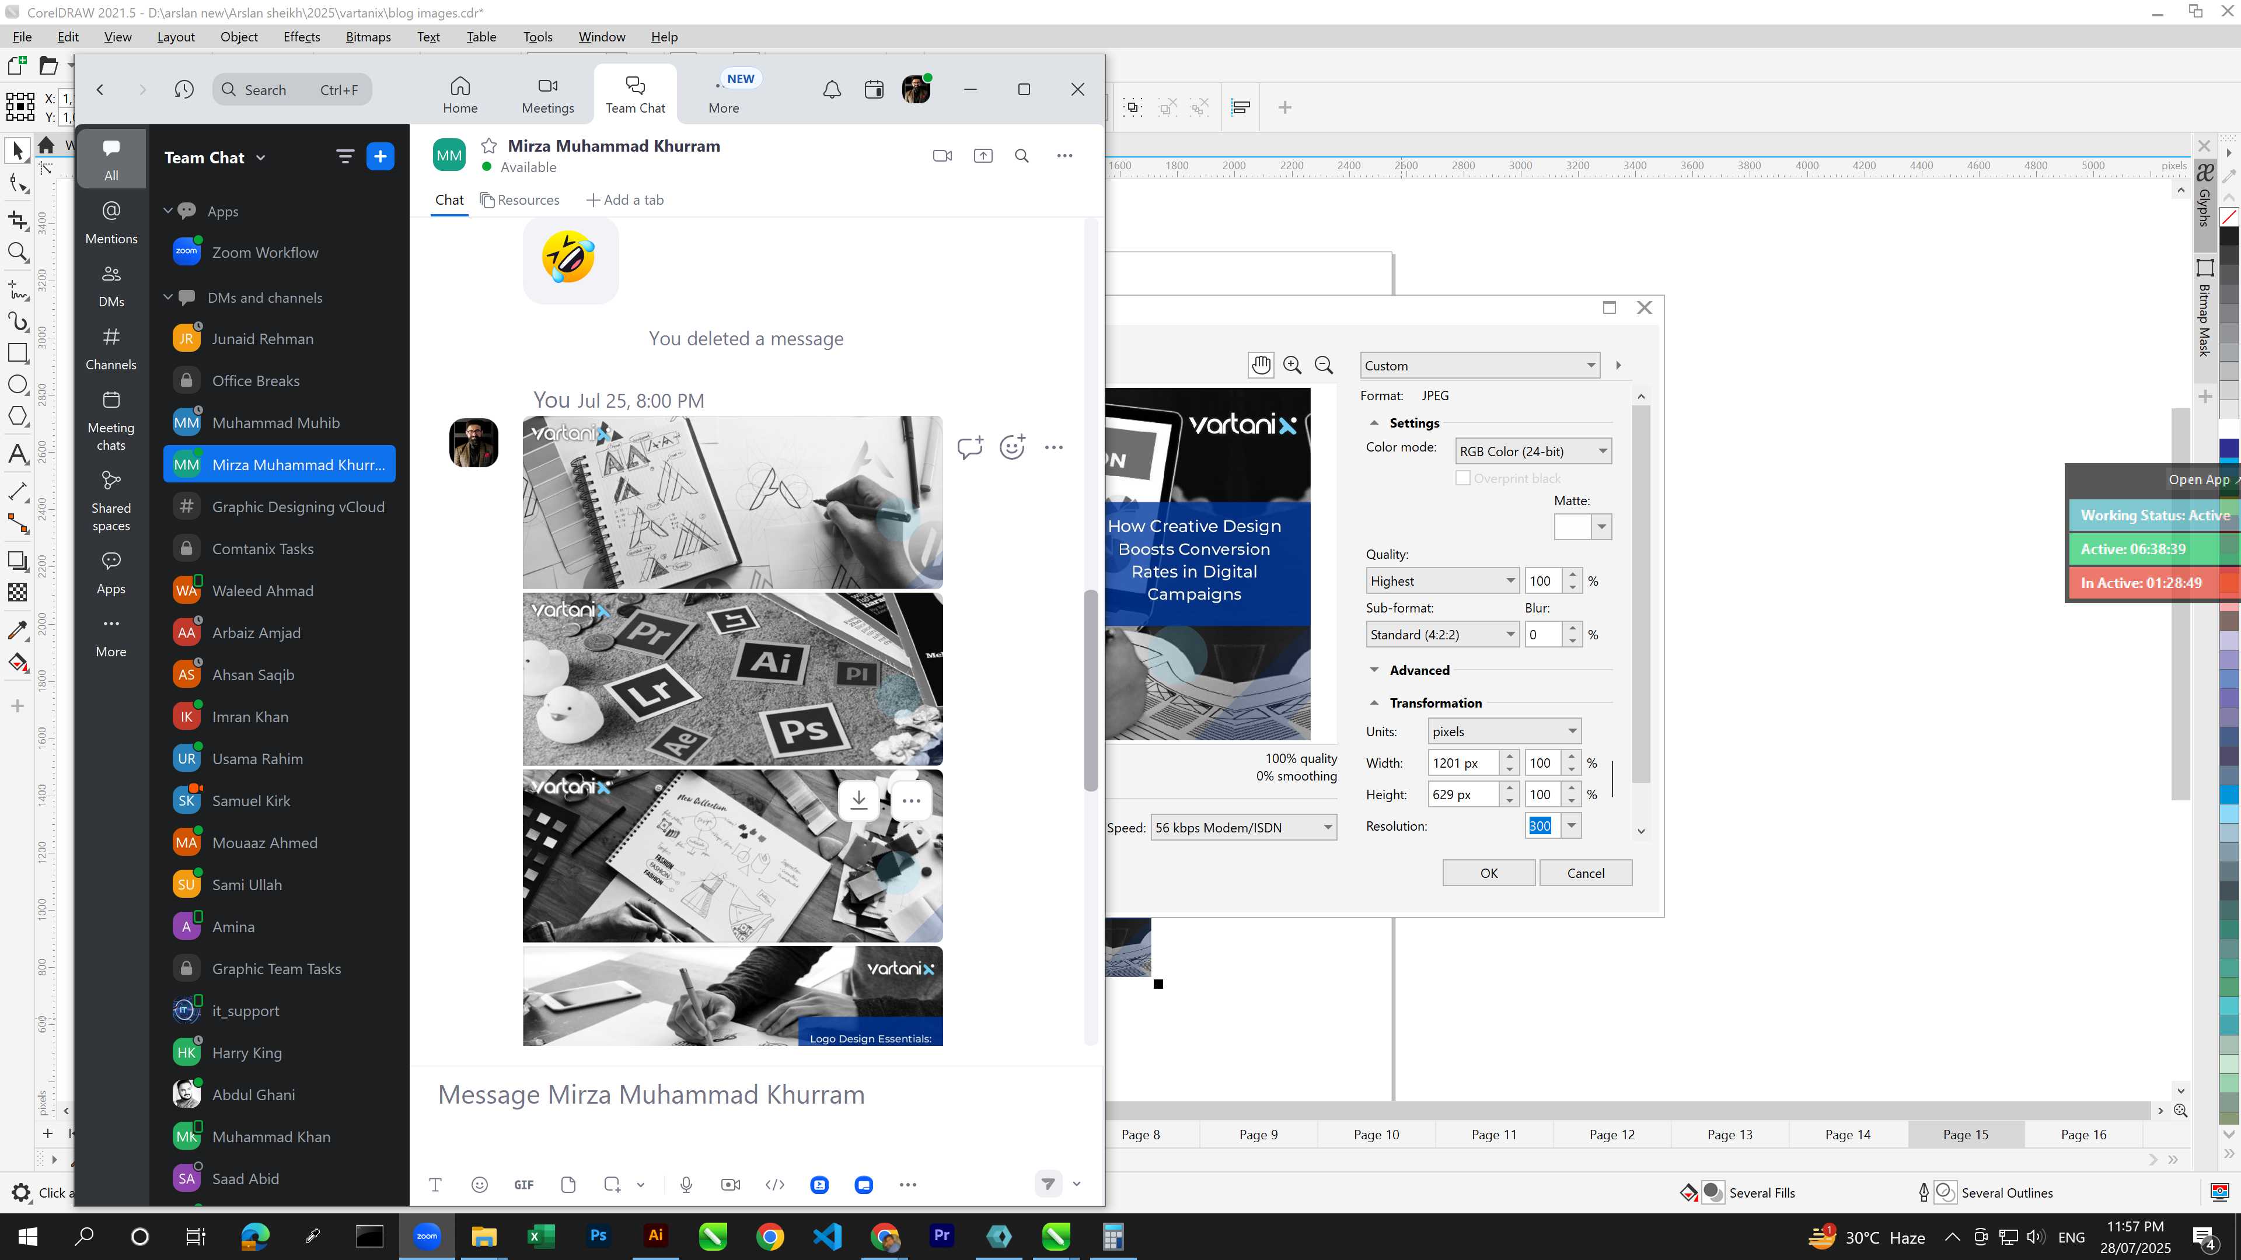Attach a file in message toolbar
Viewport: 2241px width, 1260px height.
[568, 1184]
